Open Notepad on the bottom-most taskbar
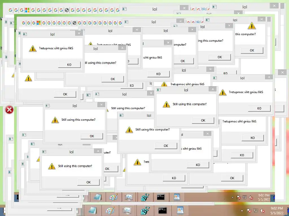 click(93, 210)
